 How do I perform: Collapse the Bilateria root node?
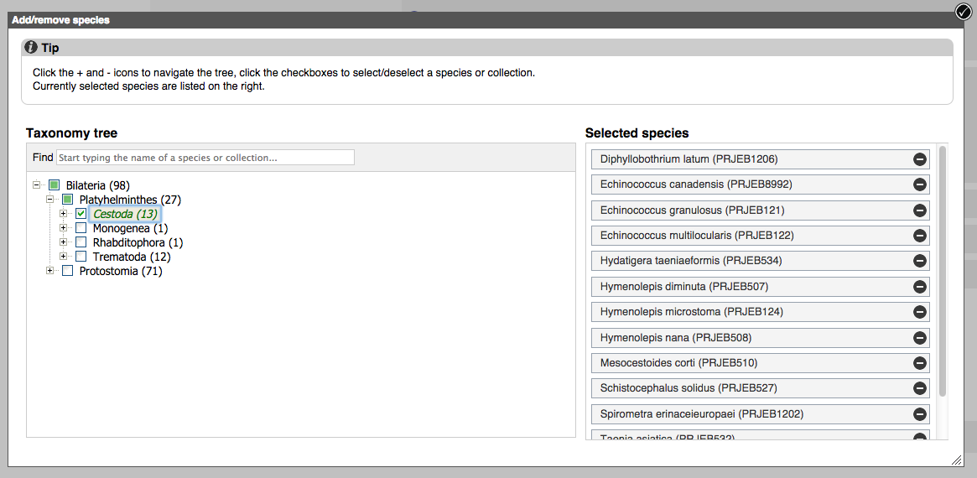click(x=37, y=185)
